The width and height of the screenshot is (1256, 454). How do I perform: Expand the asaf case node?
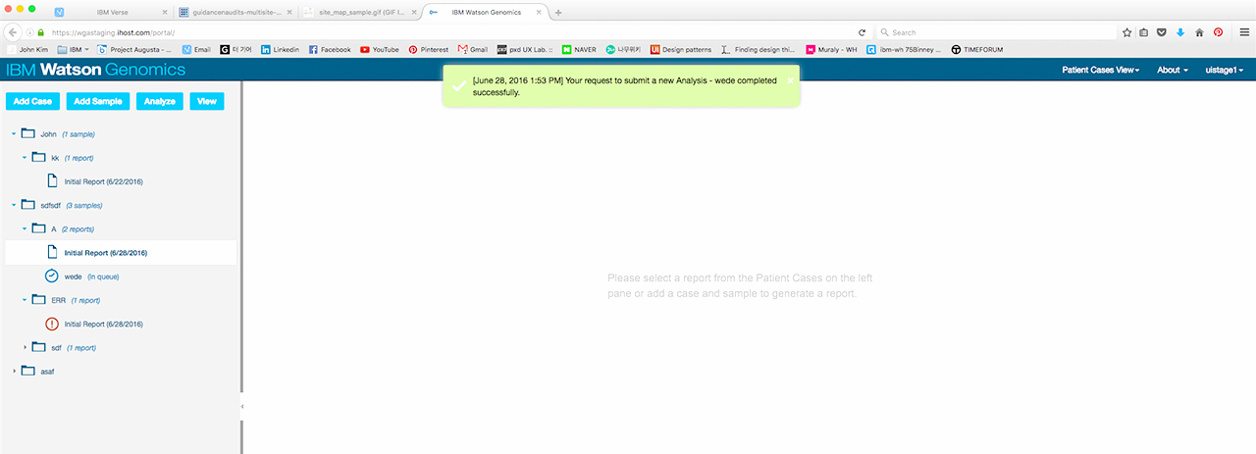(x=14, y=371)
